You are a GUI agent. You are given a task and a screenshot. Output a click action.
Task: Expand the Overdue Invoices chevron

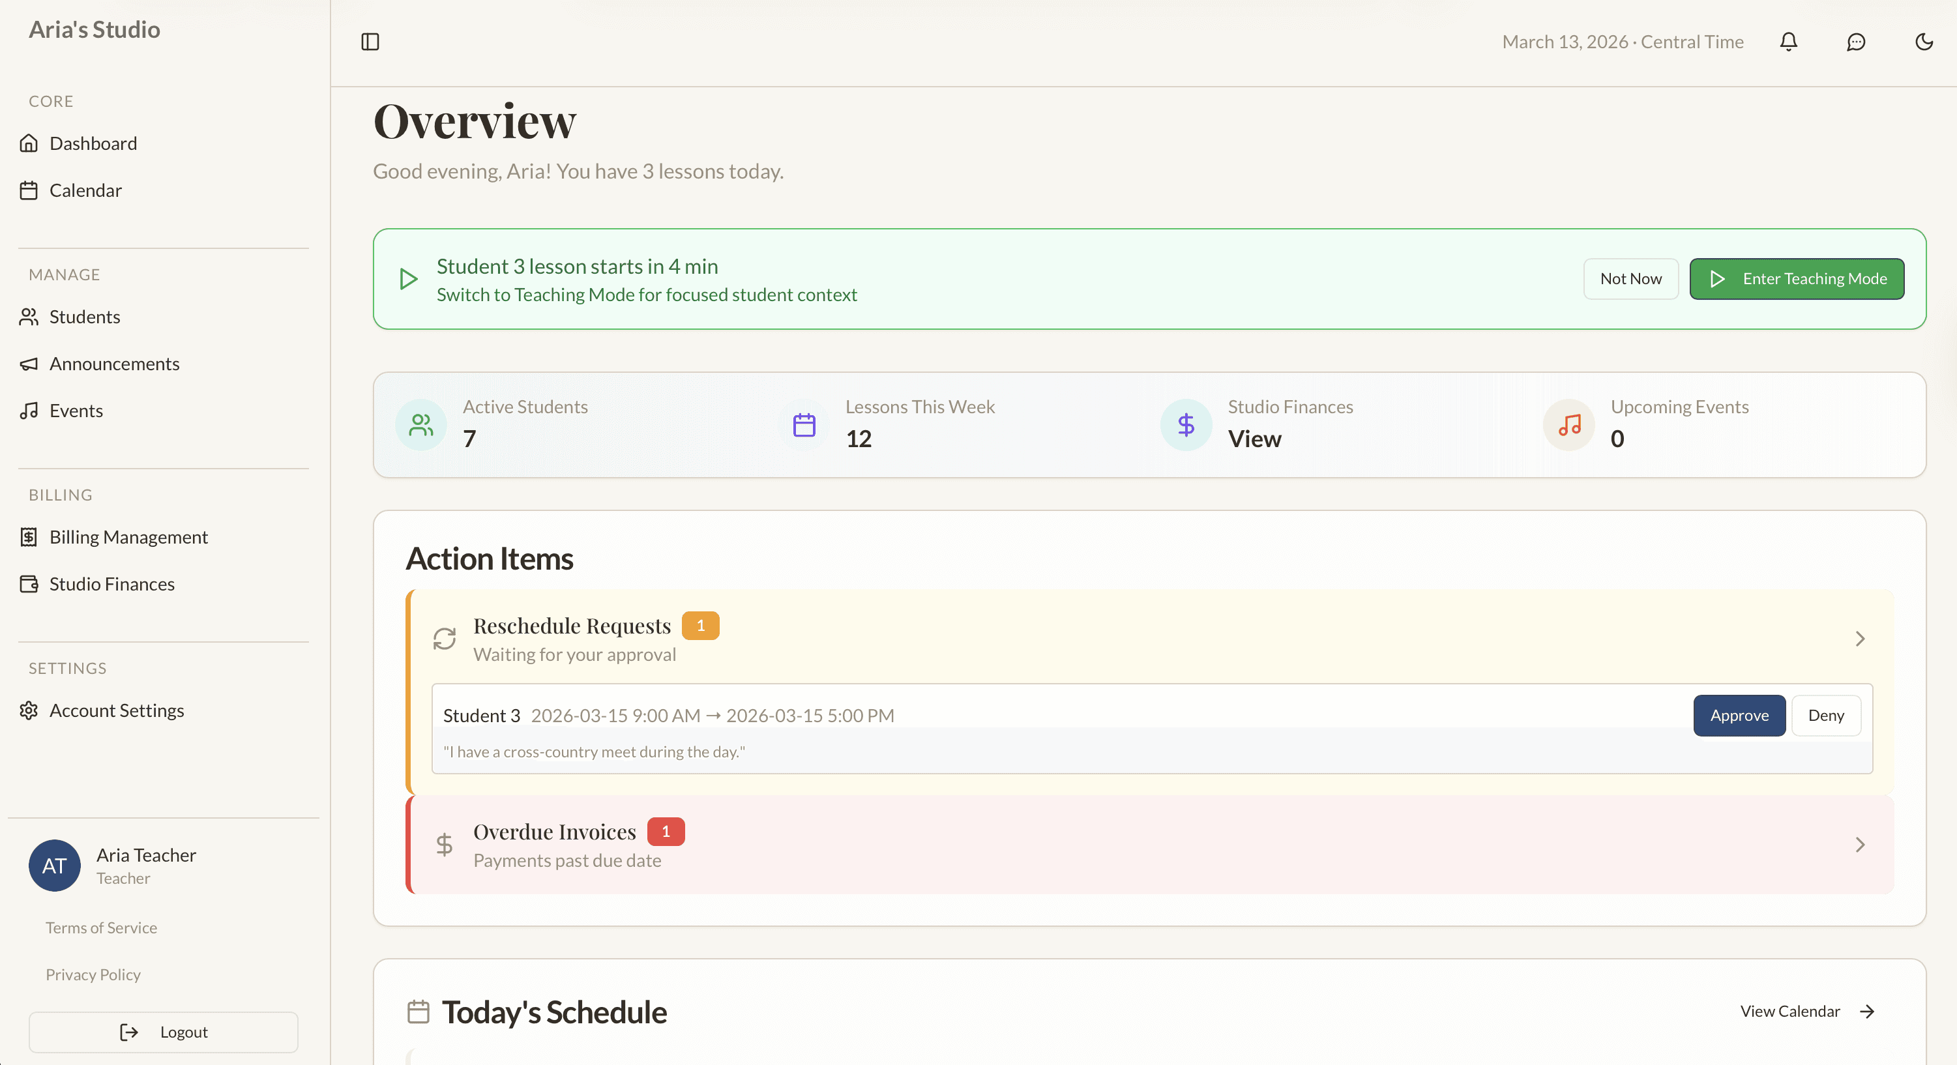click(1859, 845)
